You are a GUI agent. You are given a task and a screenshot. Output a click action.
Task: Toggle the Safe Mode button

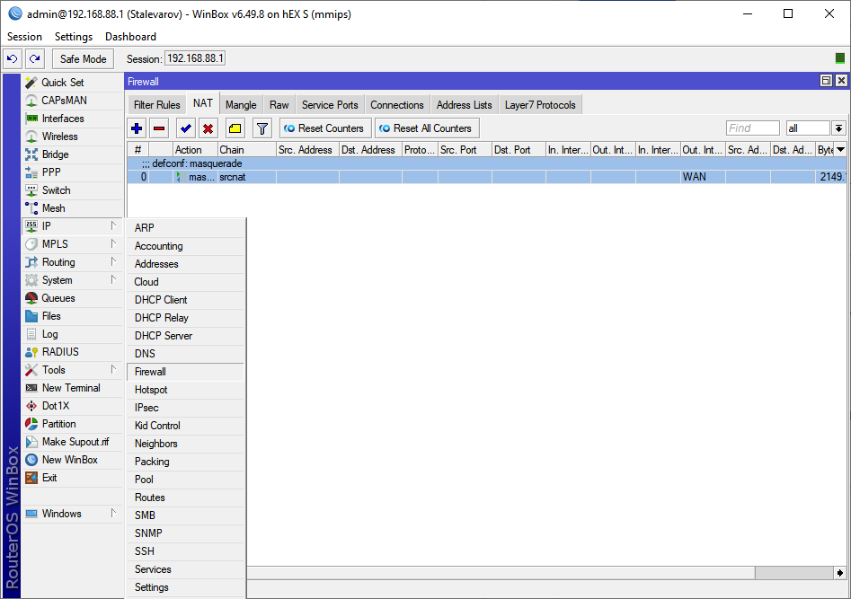pos(83,58)
